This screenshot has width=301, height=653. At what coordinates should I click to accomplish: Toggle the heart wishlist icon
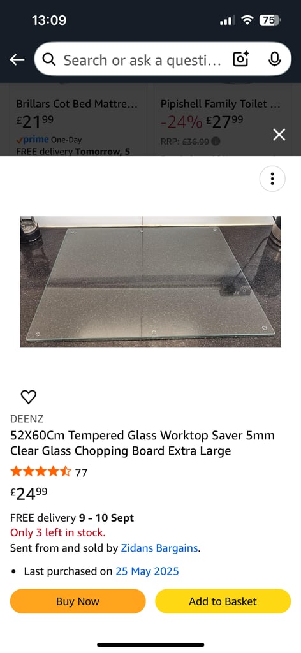(28, 397)
